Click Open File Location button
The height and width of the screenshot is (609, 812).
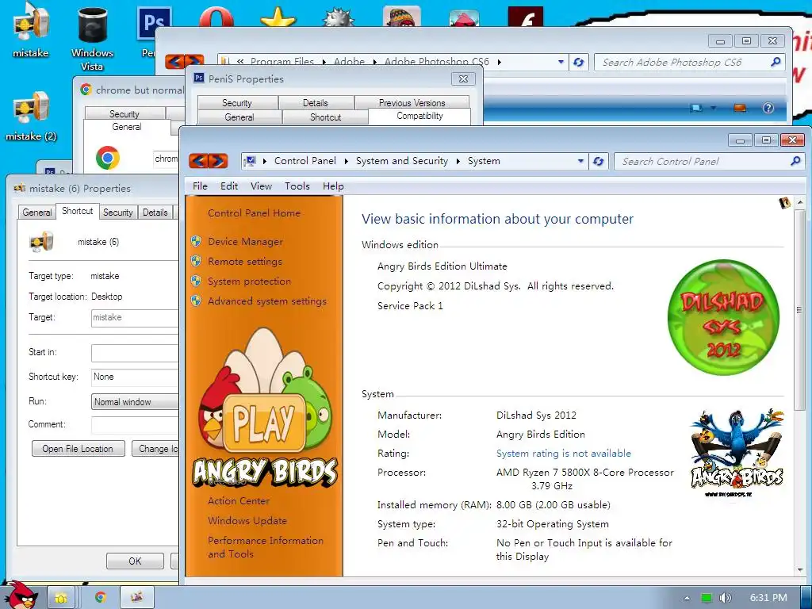coord(79,449)
